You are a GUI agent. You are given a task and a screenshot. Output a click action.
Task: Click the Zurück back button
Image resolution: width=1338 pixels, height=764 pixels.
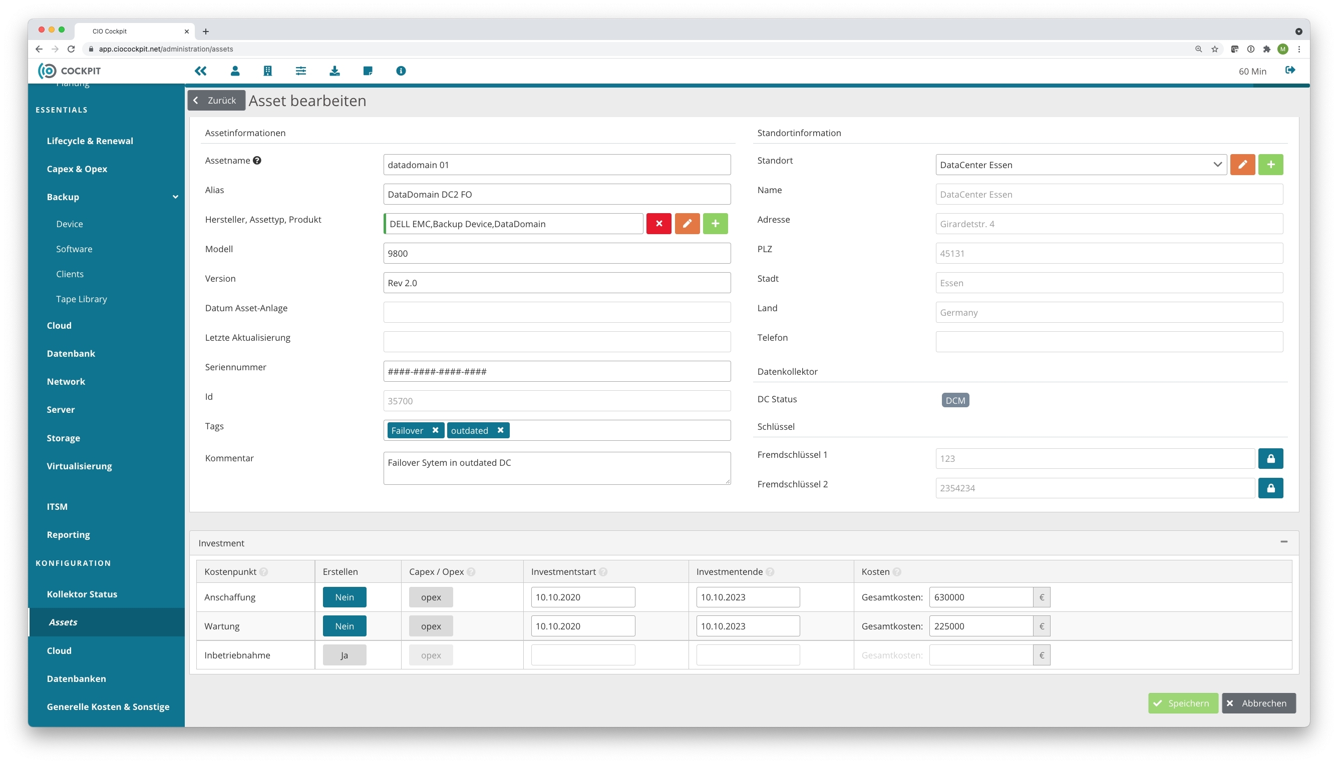point(216,100)
